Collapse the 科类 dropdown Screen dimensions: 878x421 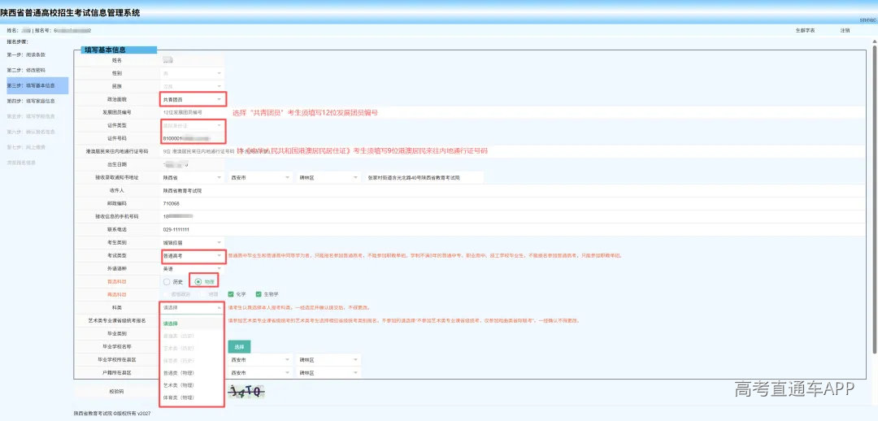click(x=192, y=307)
